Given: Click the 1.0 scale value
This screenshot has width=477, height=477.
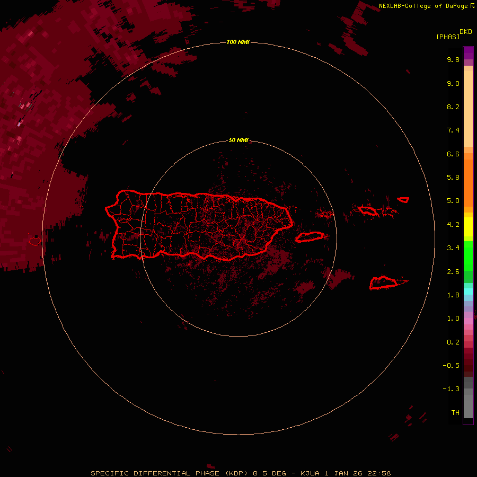Looking at the screenshot, I should 453,319.
